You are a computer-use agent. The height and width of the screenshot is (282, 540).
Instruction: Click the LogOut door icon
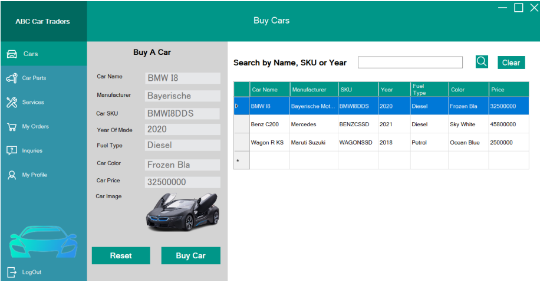tap(12, 273)
